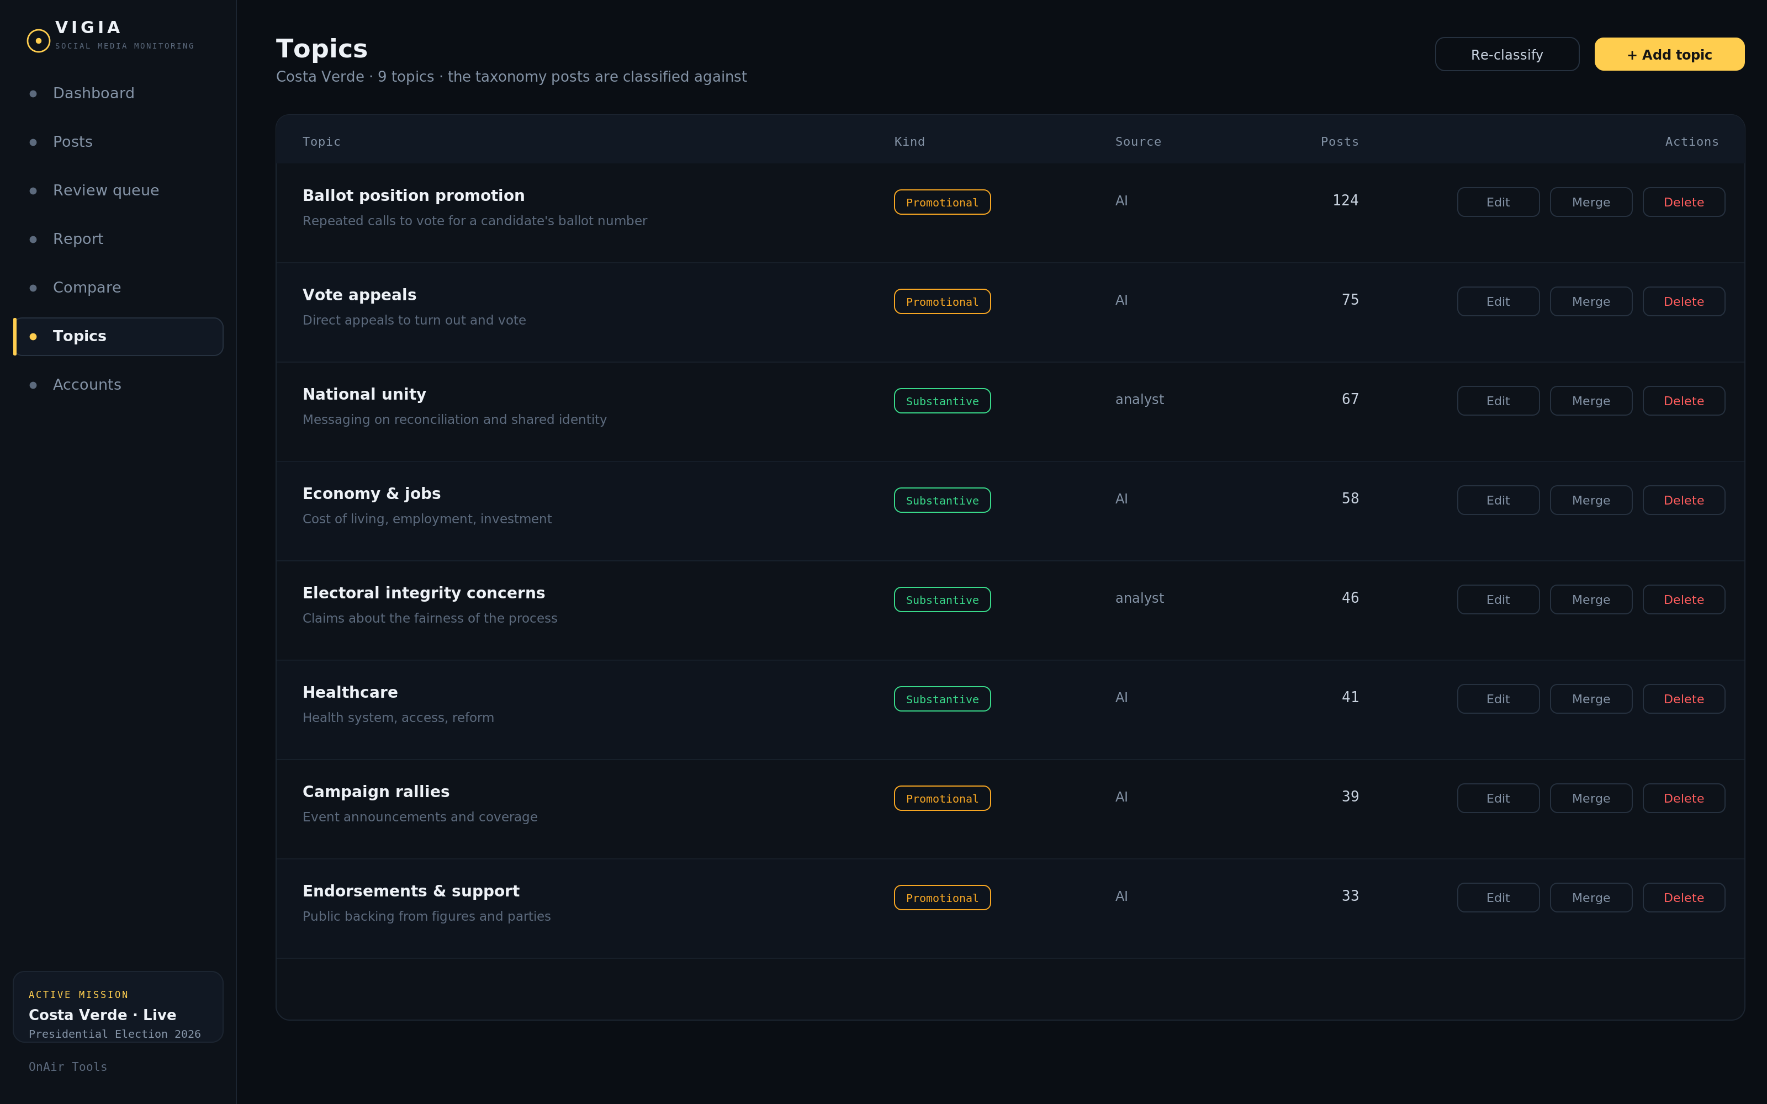Delete the Campaign rallies topic

[x=1683, y=798]
